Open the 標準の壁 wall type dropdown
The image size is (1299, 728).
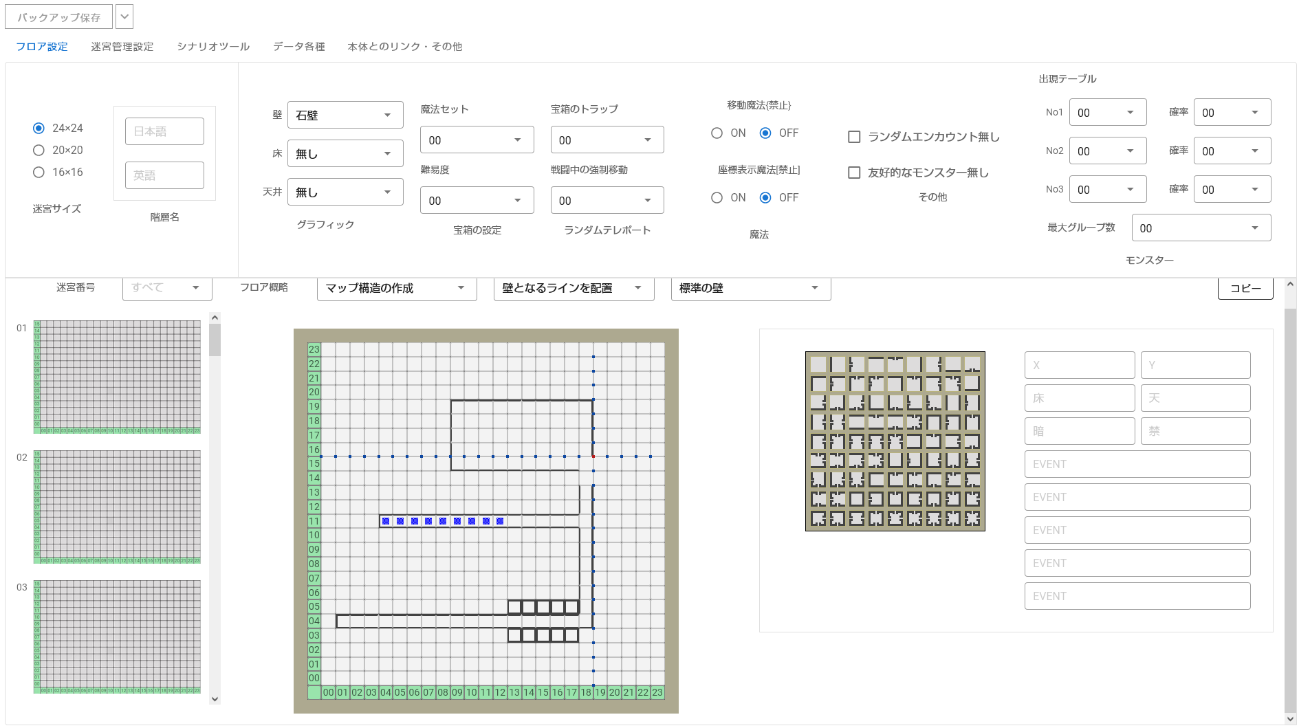point(751,287)
